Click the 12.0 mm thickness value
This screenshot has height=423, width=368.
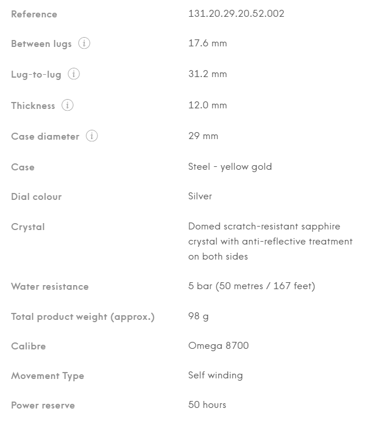point(207,105)
